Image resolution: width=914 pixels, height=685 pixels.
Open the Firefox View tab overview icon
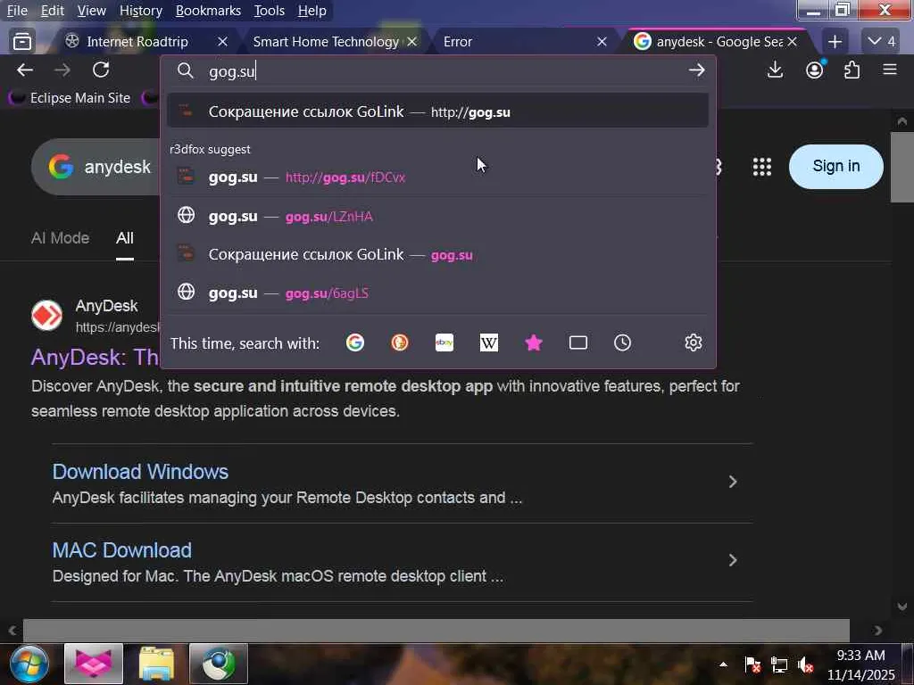click(x=22, y=41)
